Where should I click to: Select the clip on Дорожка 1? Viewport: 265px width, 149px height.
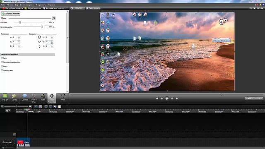[x=23, y=142]
